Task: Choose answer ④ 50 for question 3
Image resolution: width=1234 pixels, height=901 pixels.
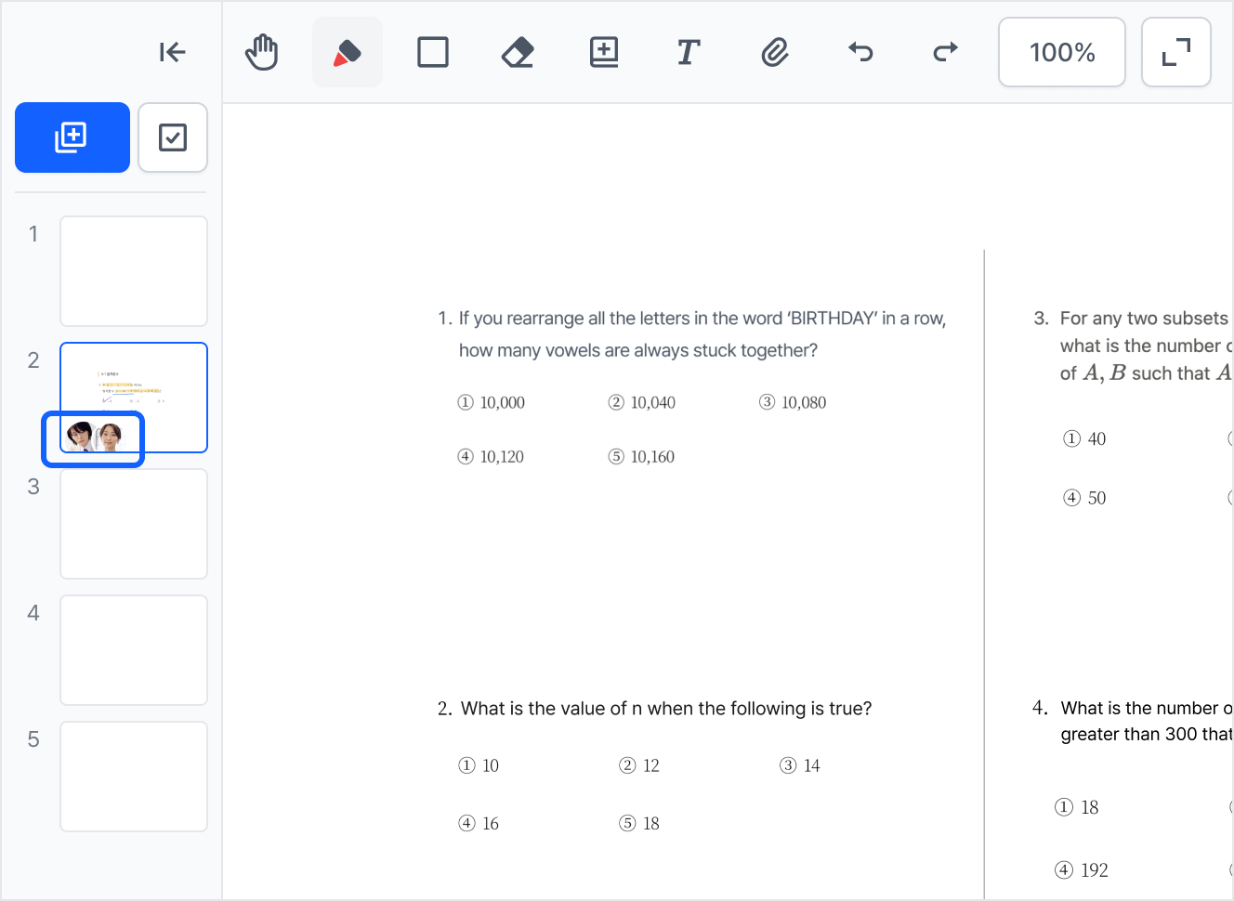Action: click(x=1084, y=498)
